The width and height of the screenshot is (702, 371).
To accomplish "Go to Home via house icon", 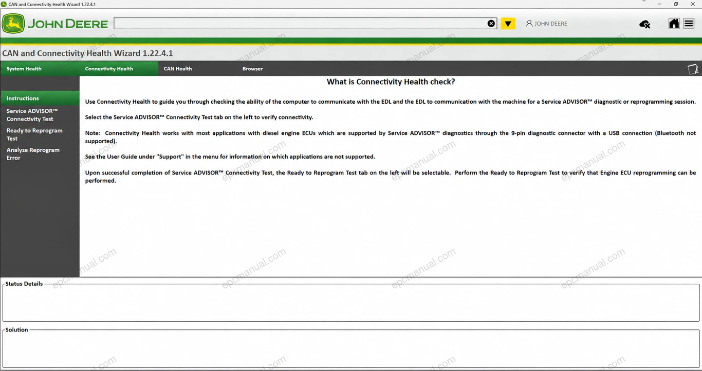I will pos(674,24).
